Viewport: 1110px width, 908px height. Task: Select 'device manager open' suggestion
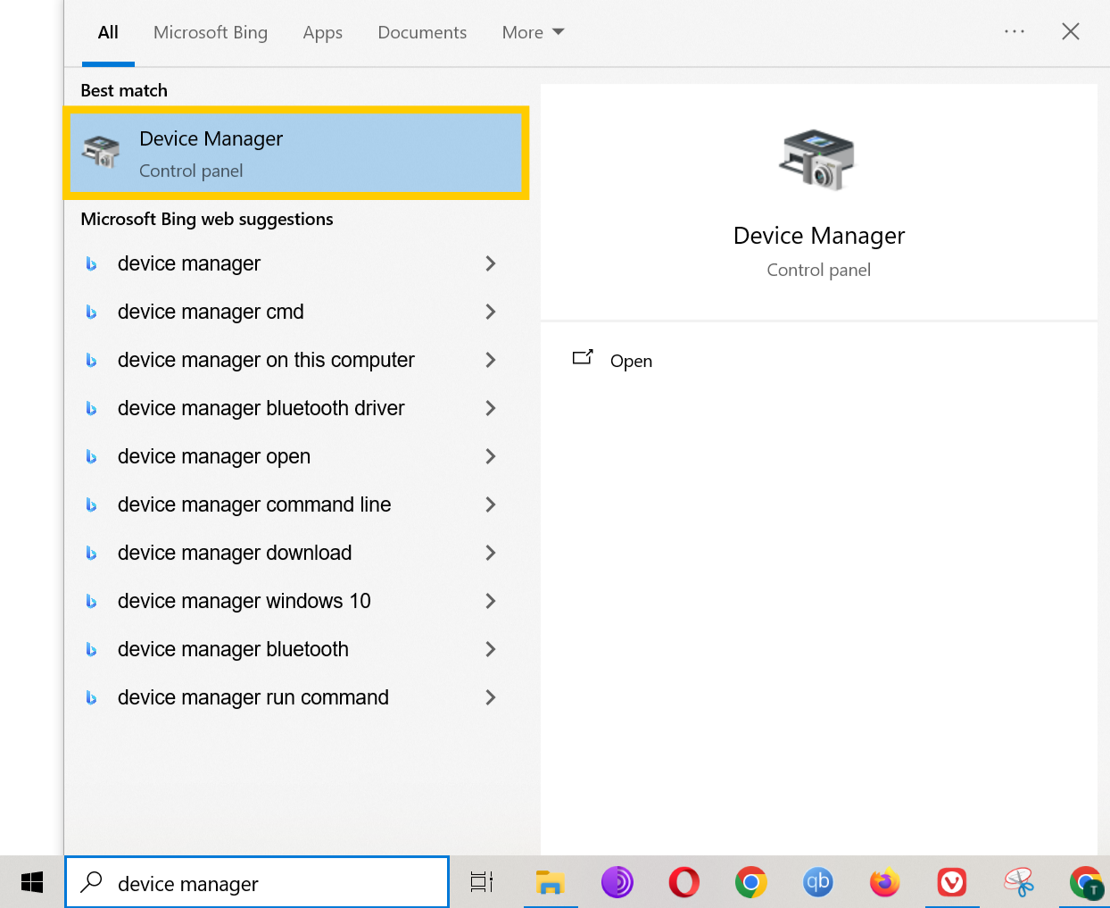coord(214,456)
